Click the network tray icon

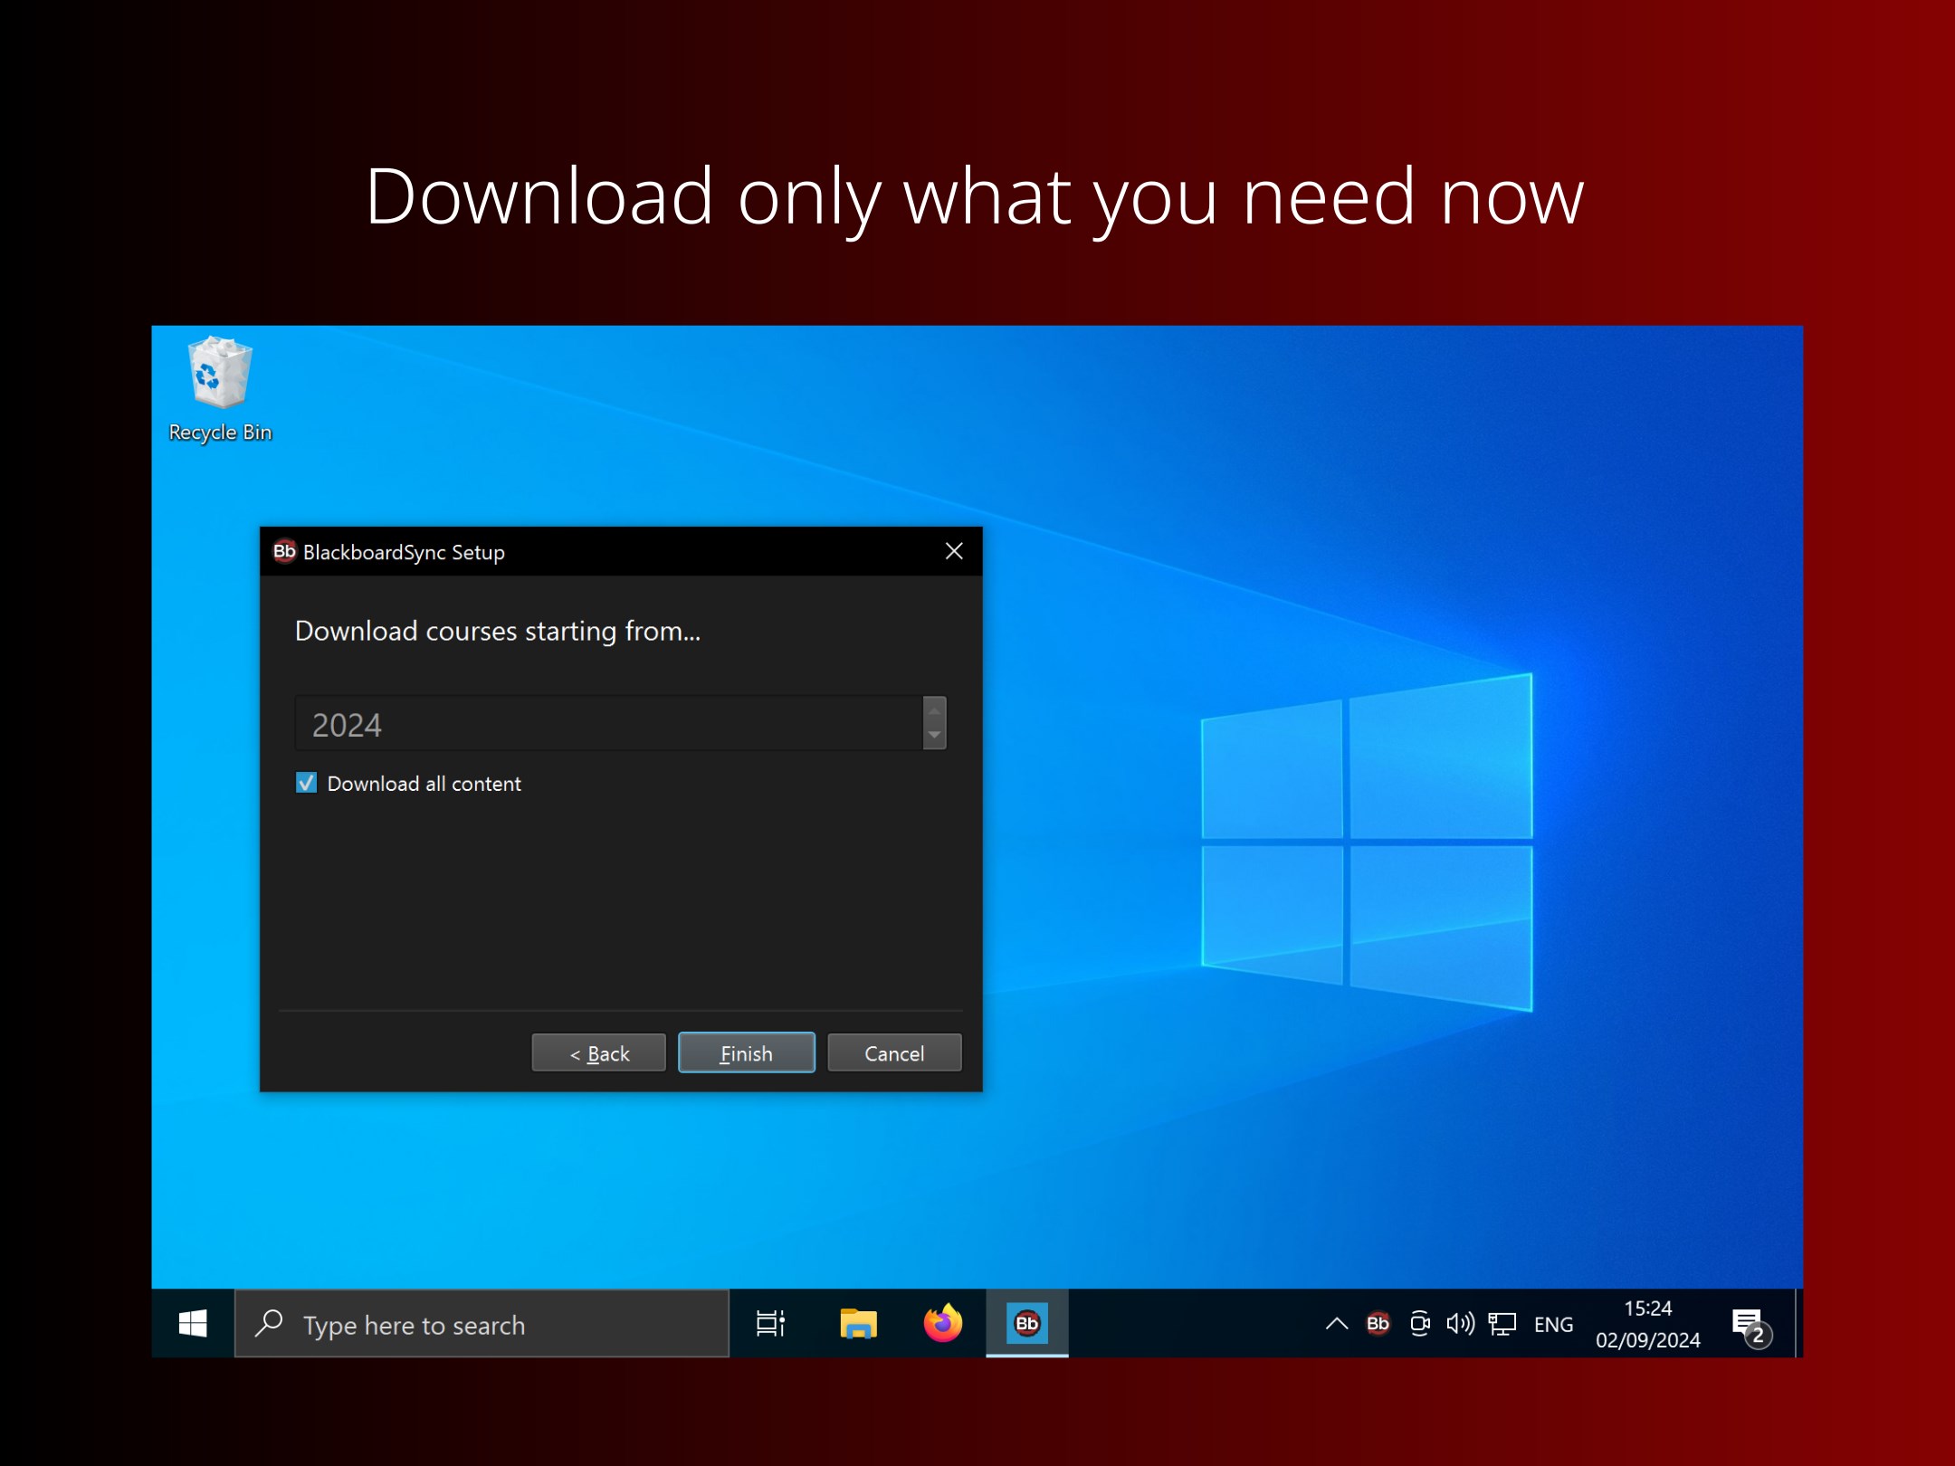(1502, 1324)
